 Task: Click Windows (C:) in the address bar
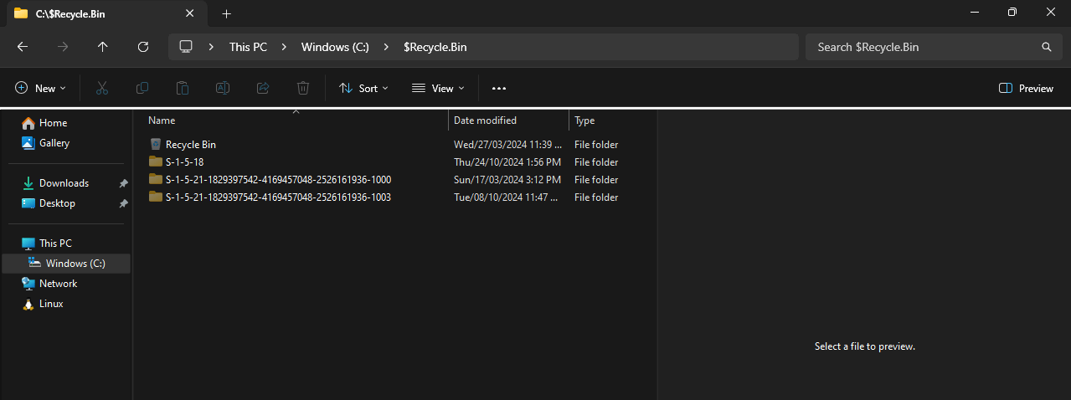click(x=335, y=47)
